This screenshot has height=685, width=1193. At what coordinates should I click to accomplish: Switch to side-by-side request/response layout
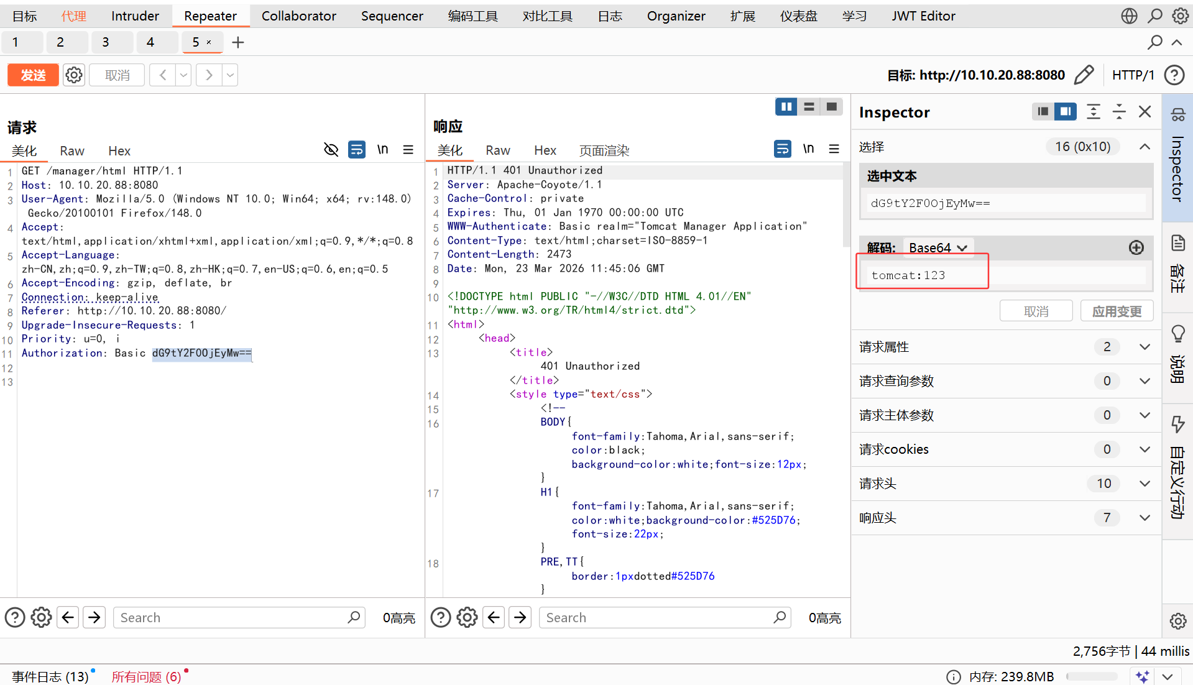click(786, 107)
